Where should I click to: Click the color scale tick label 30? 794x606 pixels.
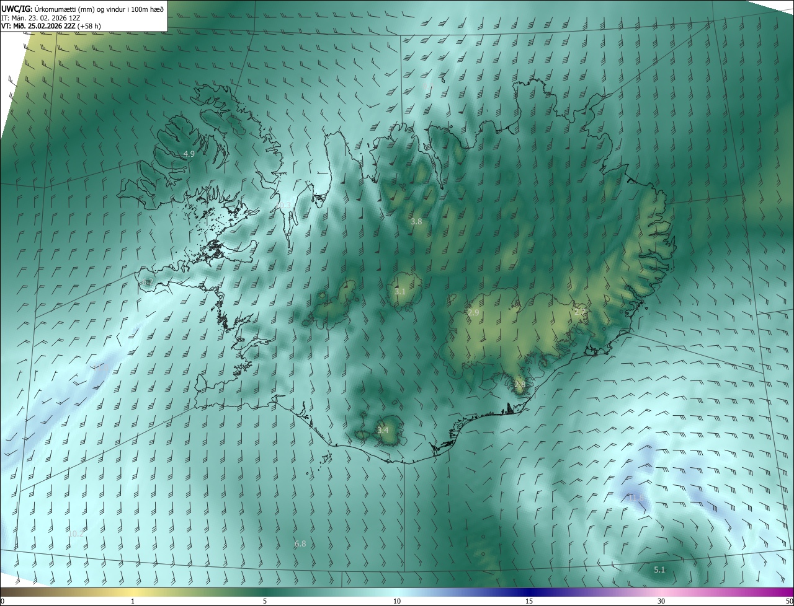pos(661,601)
